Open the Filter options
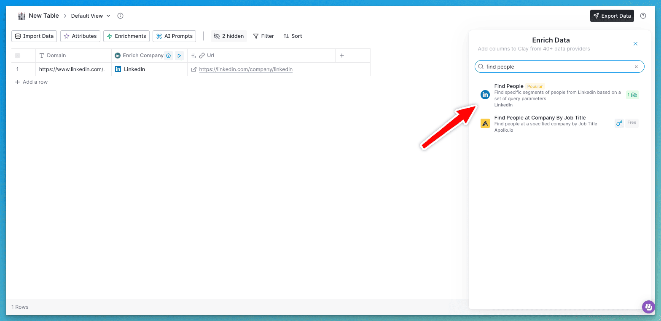Screen dimensions: 661x321 [x=263, y=36]
